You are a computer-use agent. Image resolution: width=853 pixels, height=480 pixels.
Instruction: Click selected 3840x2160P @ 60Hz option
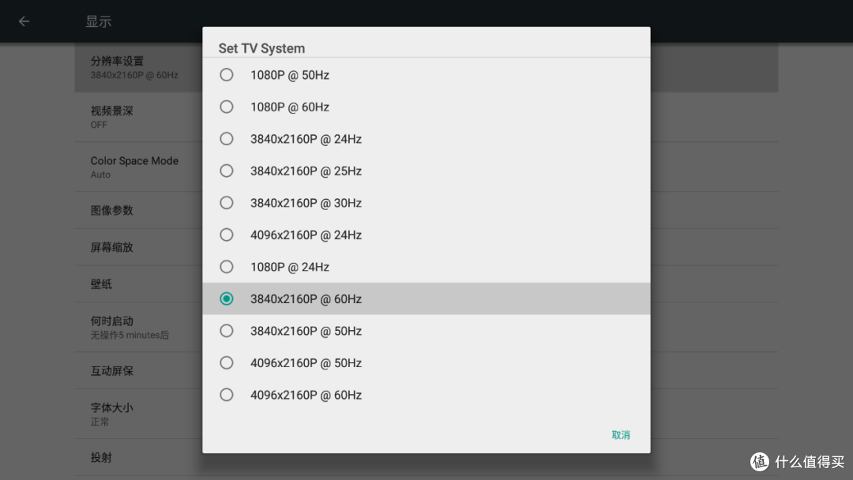(x=426, y=299)
